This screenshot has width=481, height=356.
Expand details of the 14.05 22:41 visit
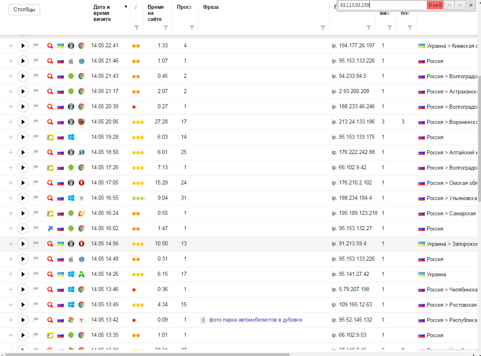tap(11, 46)
